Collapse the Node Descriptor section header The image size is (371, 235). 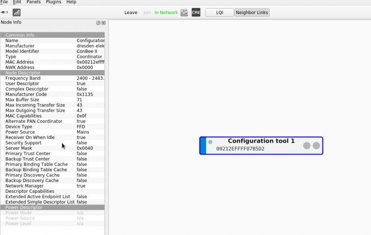point(52,73)
